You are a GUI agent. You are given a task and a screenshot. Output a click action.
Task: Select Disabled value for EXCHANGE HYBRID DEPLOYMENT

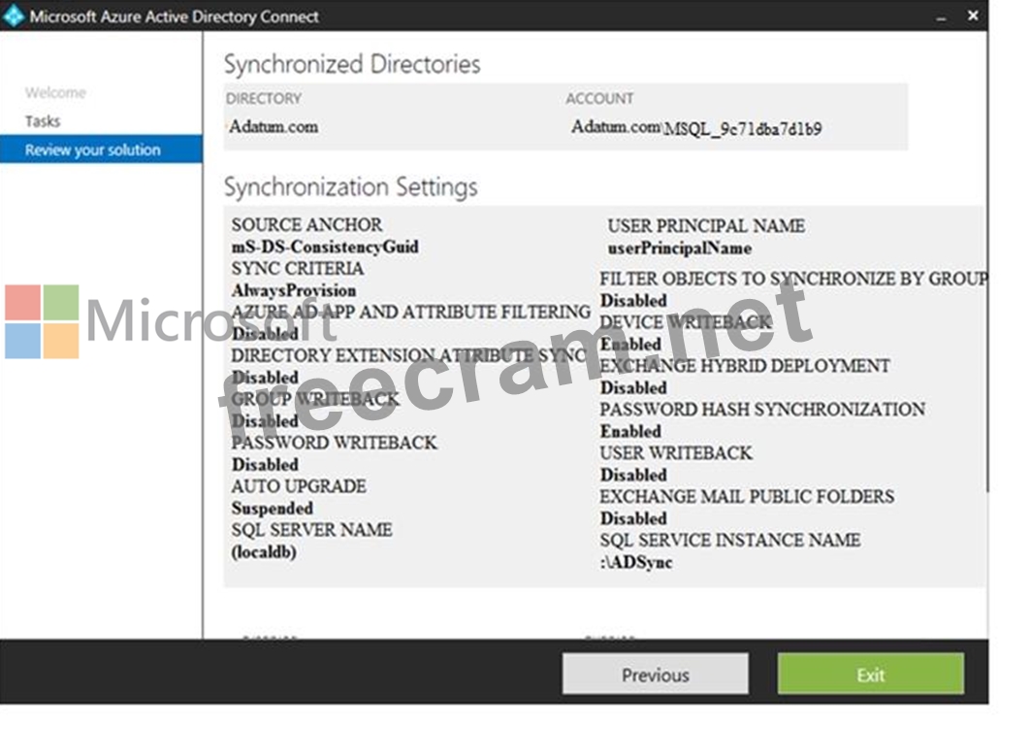[x=633, y=387]
